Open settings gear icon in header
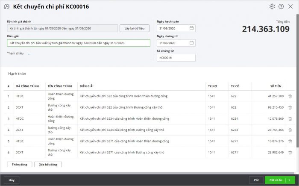Viewport: 299px width, 186px height. tap(272, 6)
